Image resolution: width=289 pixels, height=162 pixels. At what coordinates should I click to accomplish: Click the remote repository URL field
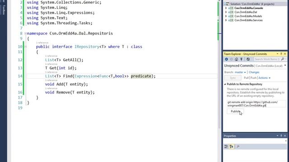[256, 104]
